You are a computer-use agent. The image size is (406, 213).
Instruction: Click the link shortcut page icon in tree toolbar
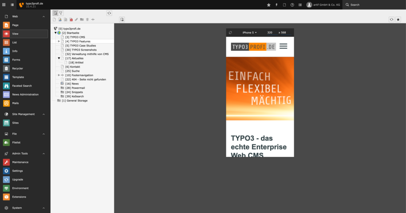coord(76,19)
